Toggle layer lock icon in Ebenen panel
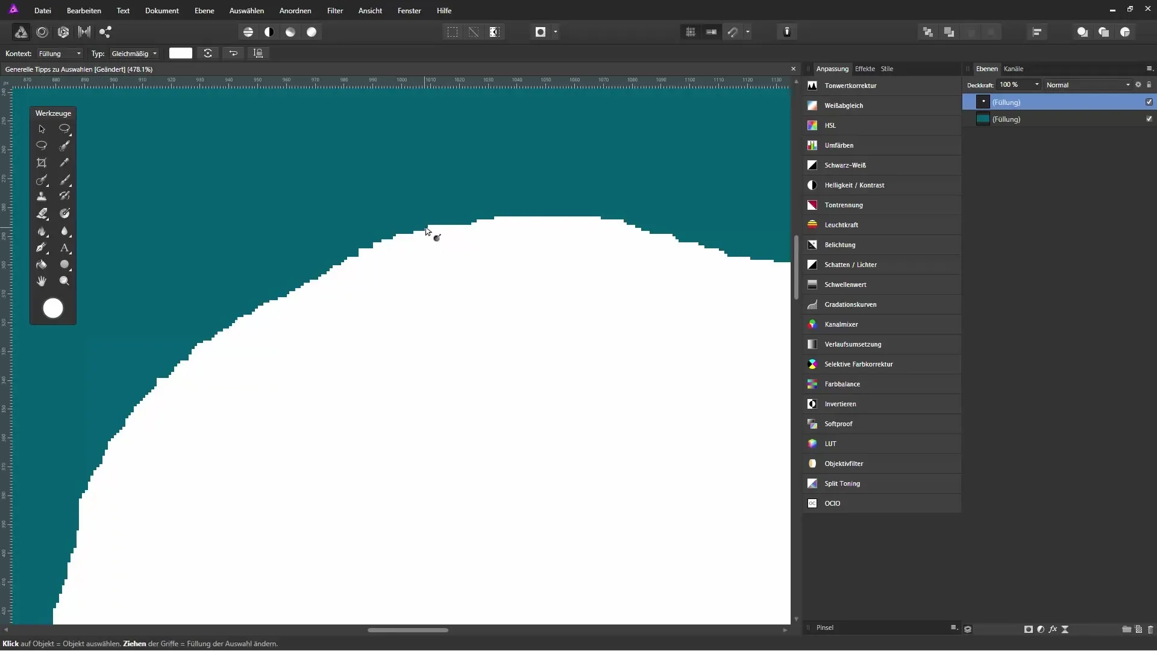Viewport: 1157px width, 651px height. pos(1149,84)
